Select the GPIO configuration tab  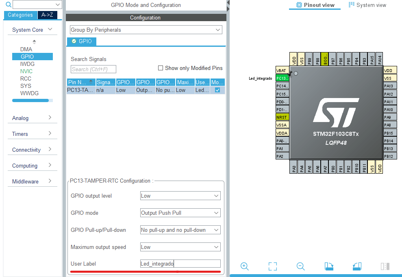pos(82,41)
